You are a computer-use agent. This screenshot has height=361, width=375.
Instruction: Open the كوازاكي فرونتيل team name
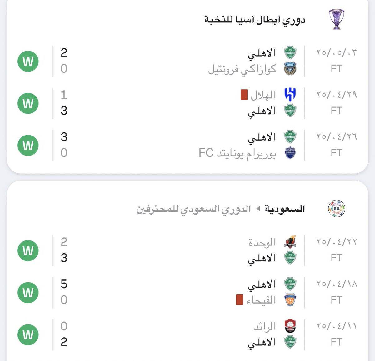242,69
